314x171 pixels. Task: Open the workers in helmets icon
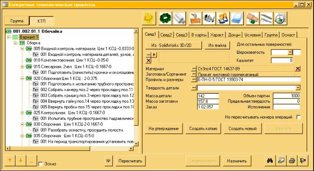pos(223,18)
